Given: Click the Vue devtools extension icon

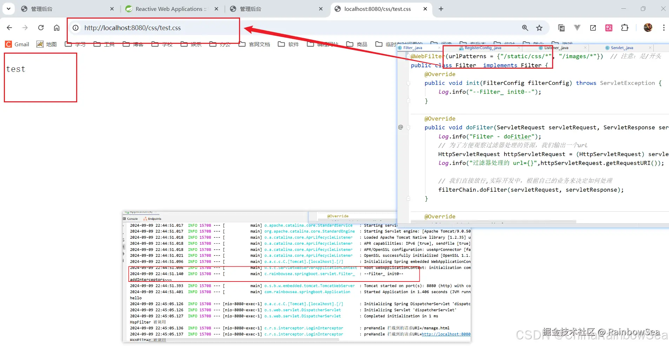Looking at the screenshot, I should pos(577,28).
